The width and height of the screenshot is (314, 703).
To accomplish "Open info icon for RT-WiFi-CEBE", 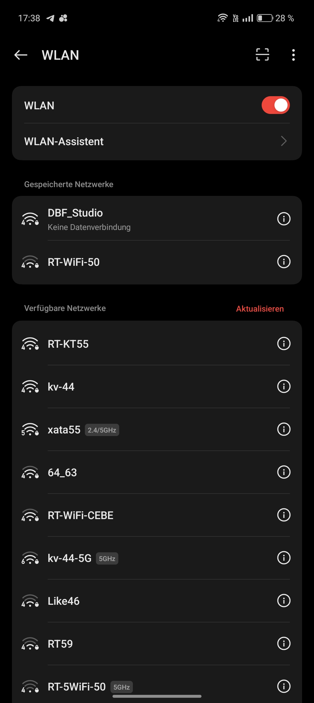I will [x=284, y=515].
